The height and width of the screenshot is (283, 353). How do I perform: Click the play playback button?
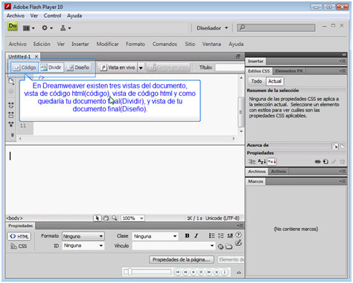[193, 272]
